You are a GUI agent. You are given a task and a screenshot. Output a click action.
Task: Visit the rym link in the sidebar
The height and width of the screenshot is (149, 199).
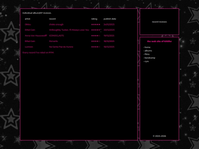point(147,61)
